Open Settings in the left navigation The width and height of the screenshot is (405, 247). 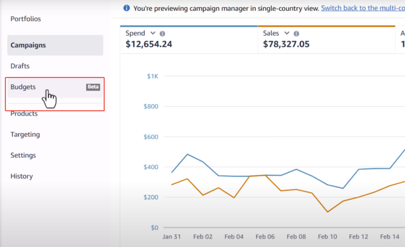point(23,156)
